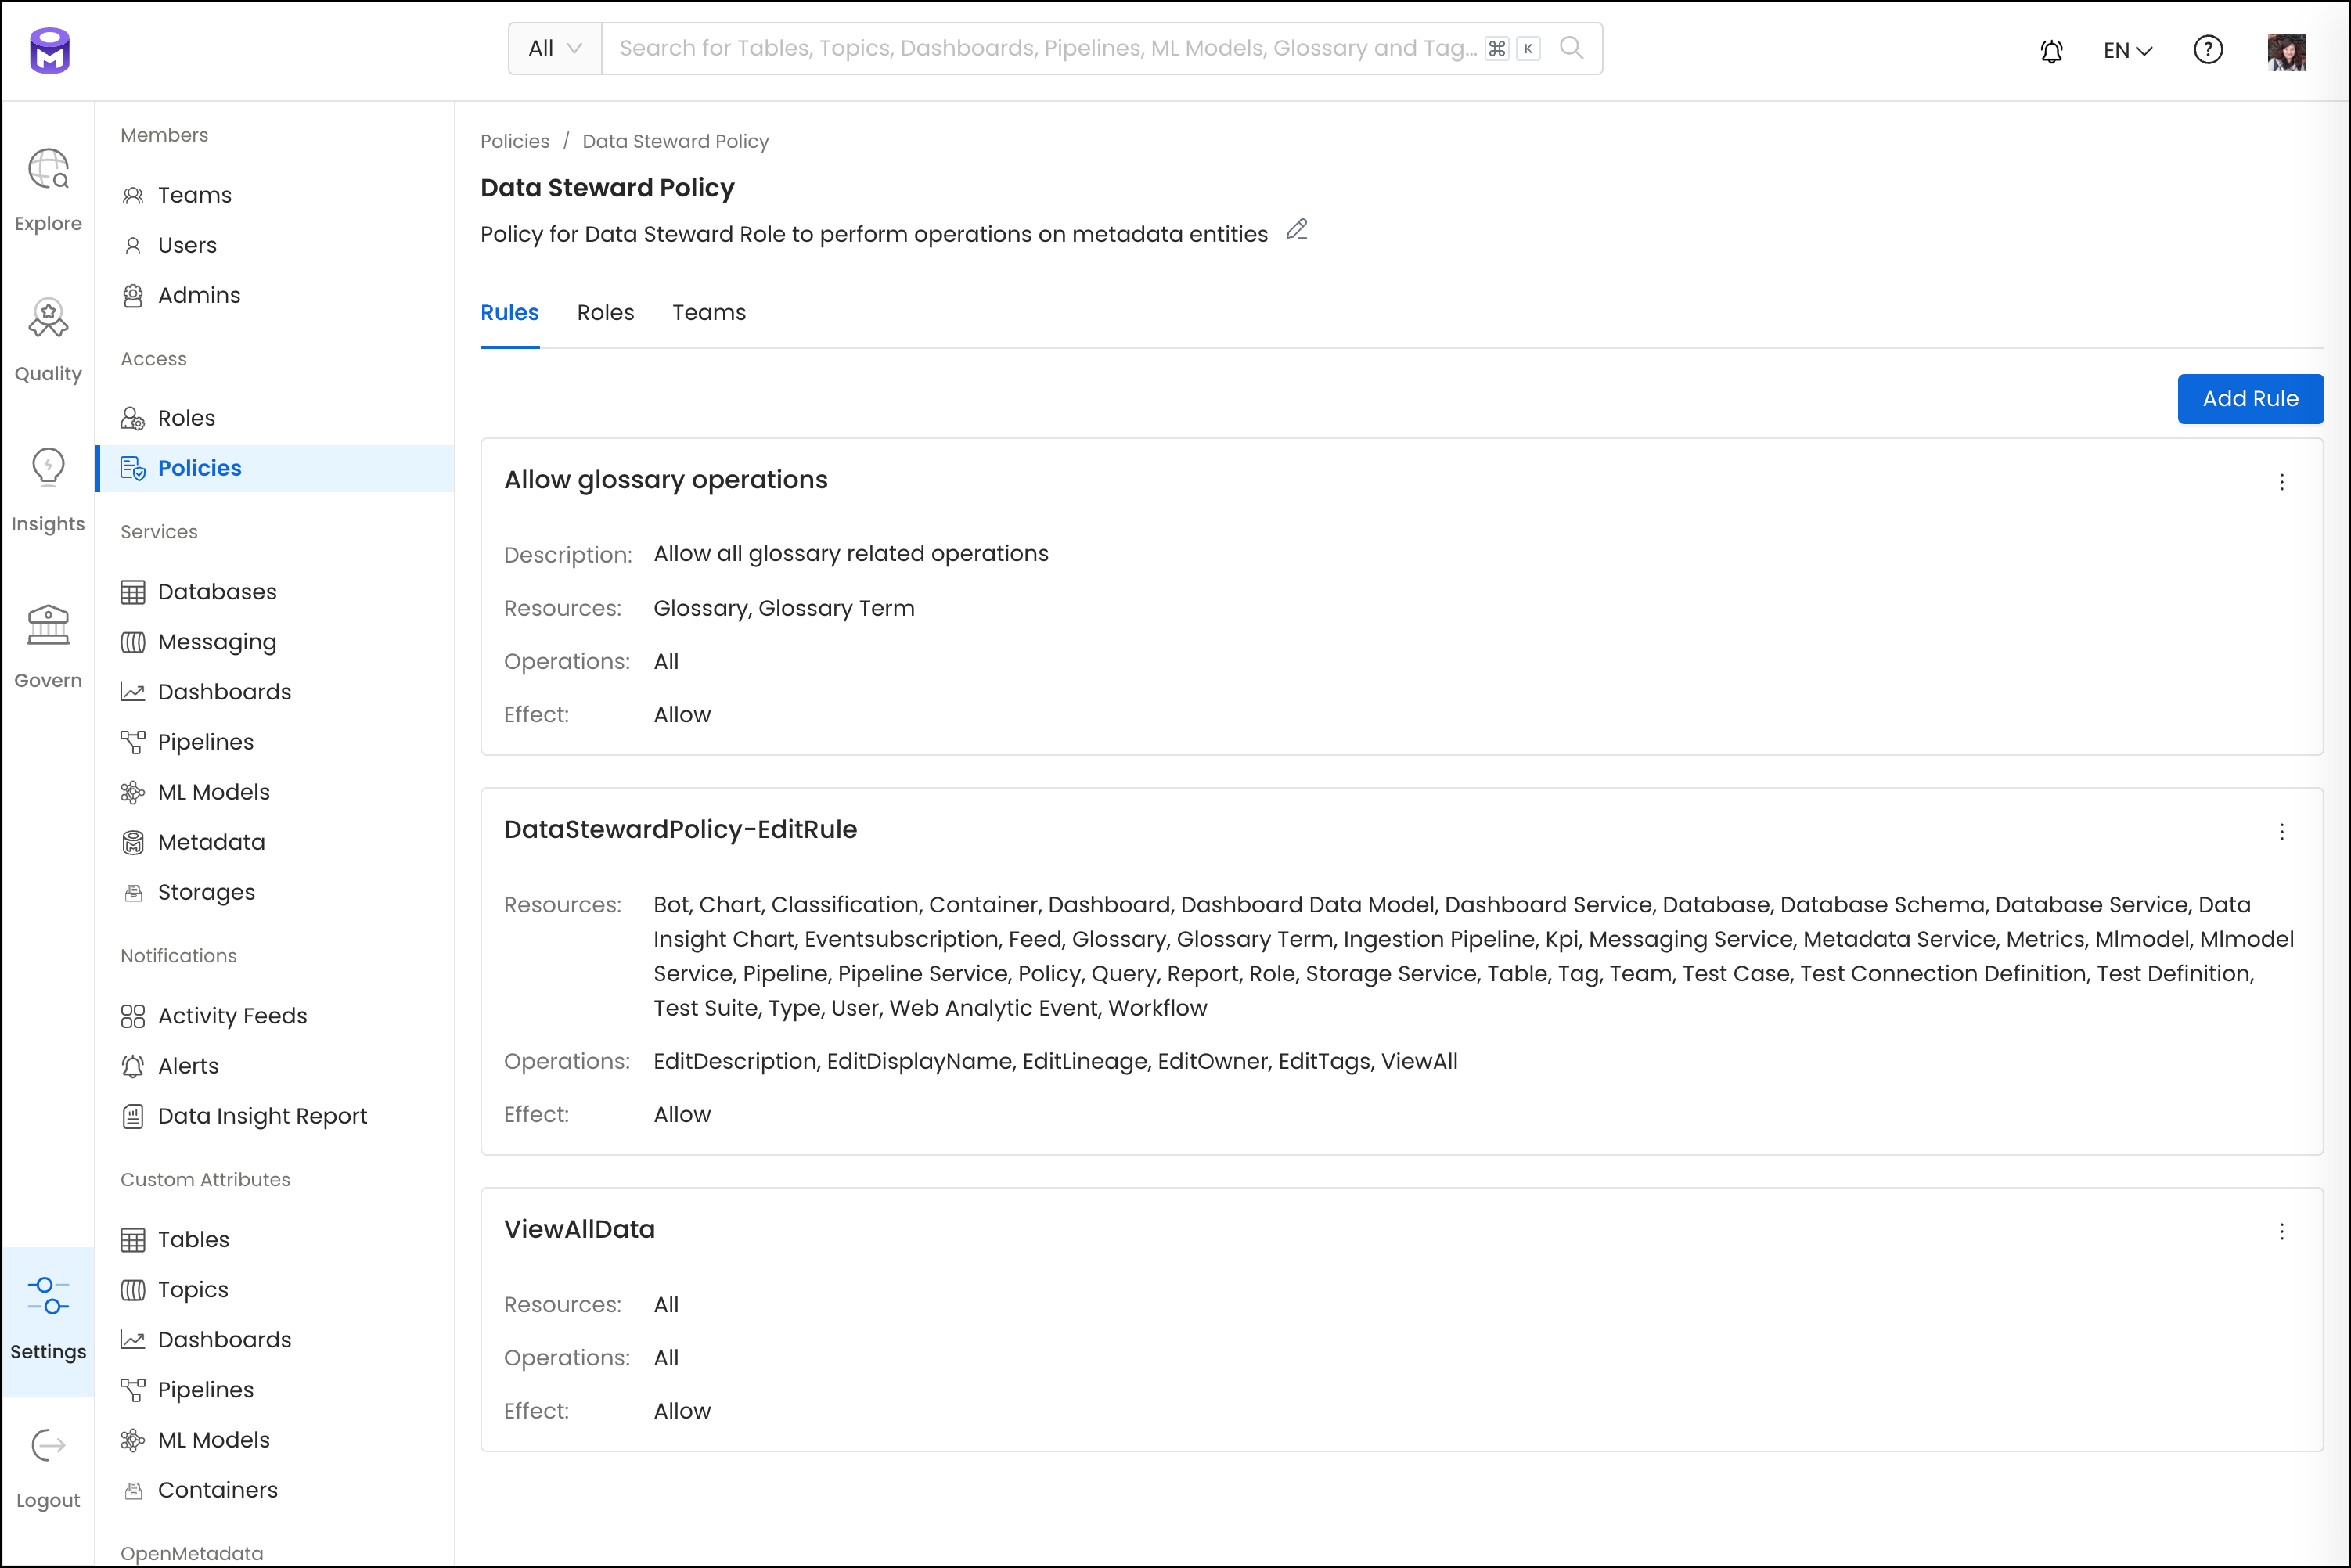Open the language EN dropdown
This screenshot has height=1568, width=2351.
tap(2125, 47)
